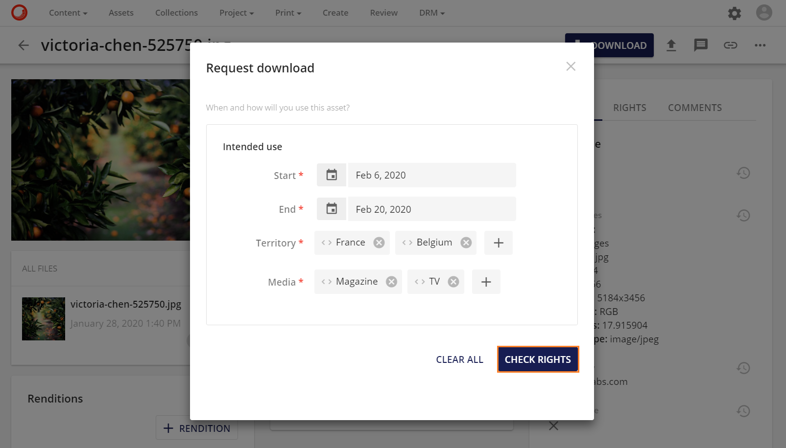Open settings via the gear icon
The height and width of the screenshot is (448, 786).
point(734,13)
